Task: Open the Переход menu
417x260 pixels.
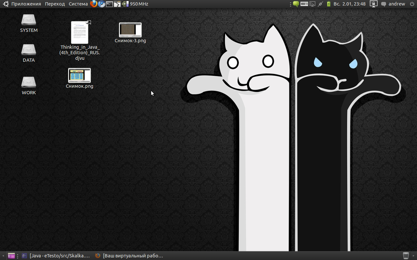Action: coord(55,4)
